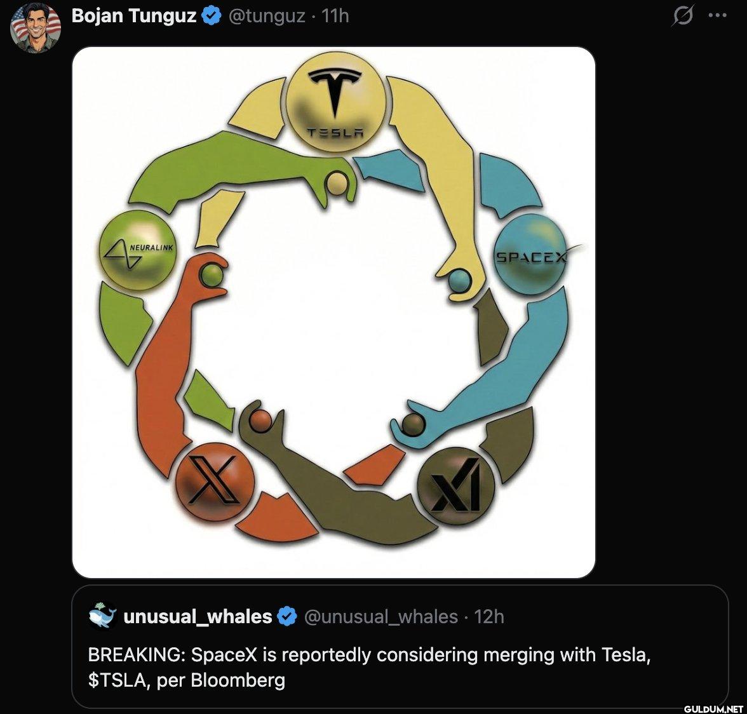Click the 12h quoted tweet timestamp

[489, 616]
